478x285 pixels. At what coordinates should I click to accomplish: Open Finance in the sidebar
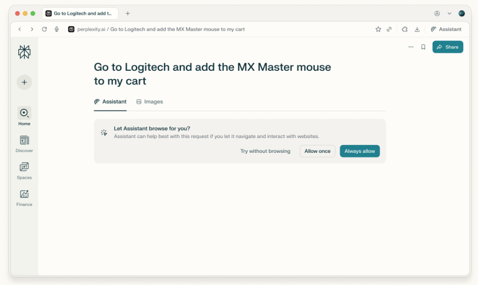24,197
